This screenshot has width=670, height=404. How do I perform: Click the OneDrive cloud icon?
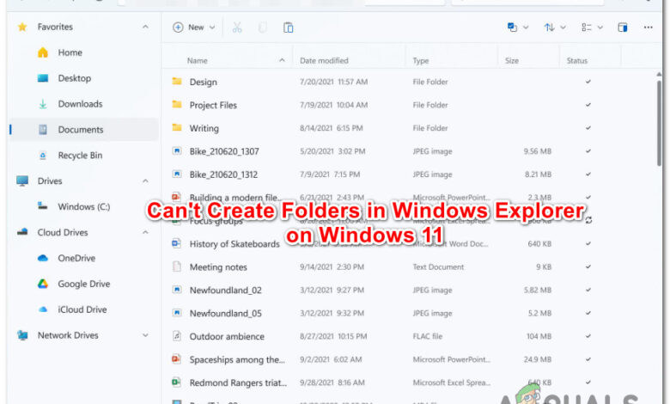pos(43,258)
